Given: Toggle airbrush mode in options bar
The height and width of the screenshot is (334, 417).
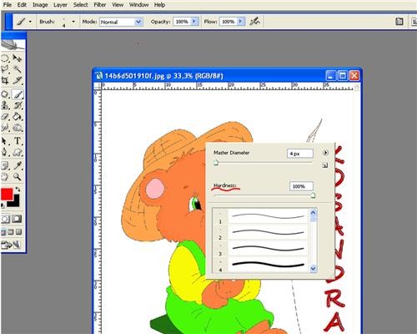Looking at the screenshot, I should click(254, 21).
